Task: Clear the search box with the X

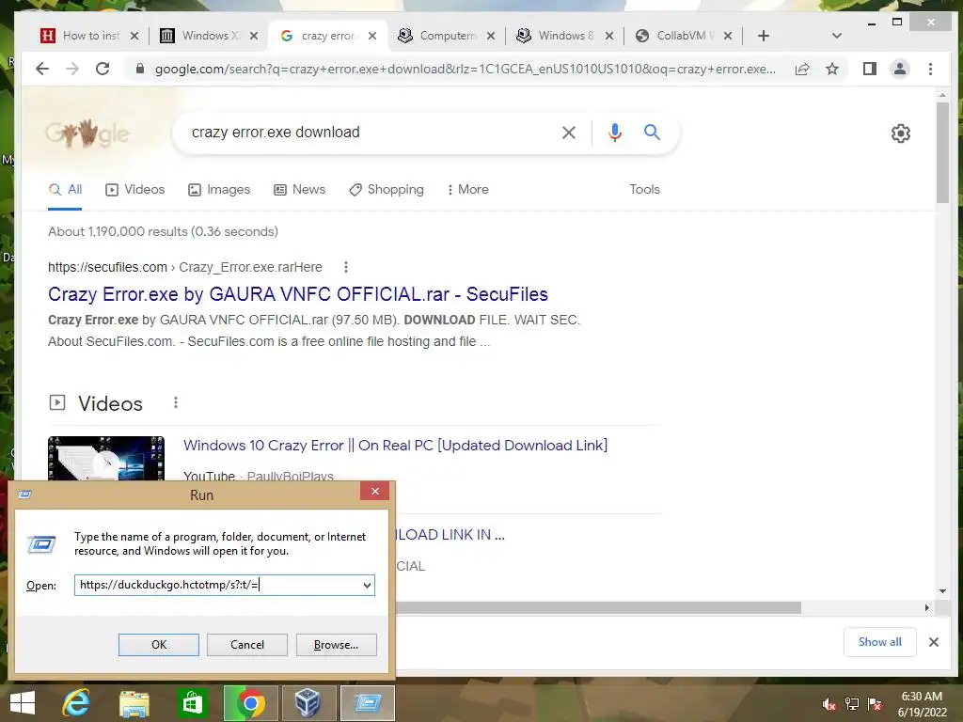Action: click(x=569, y=133)
